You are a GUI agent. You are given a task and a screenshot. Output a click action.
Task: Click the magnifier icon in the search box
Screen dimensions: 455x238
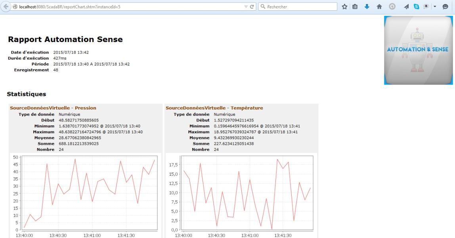coord(263,6)
